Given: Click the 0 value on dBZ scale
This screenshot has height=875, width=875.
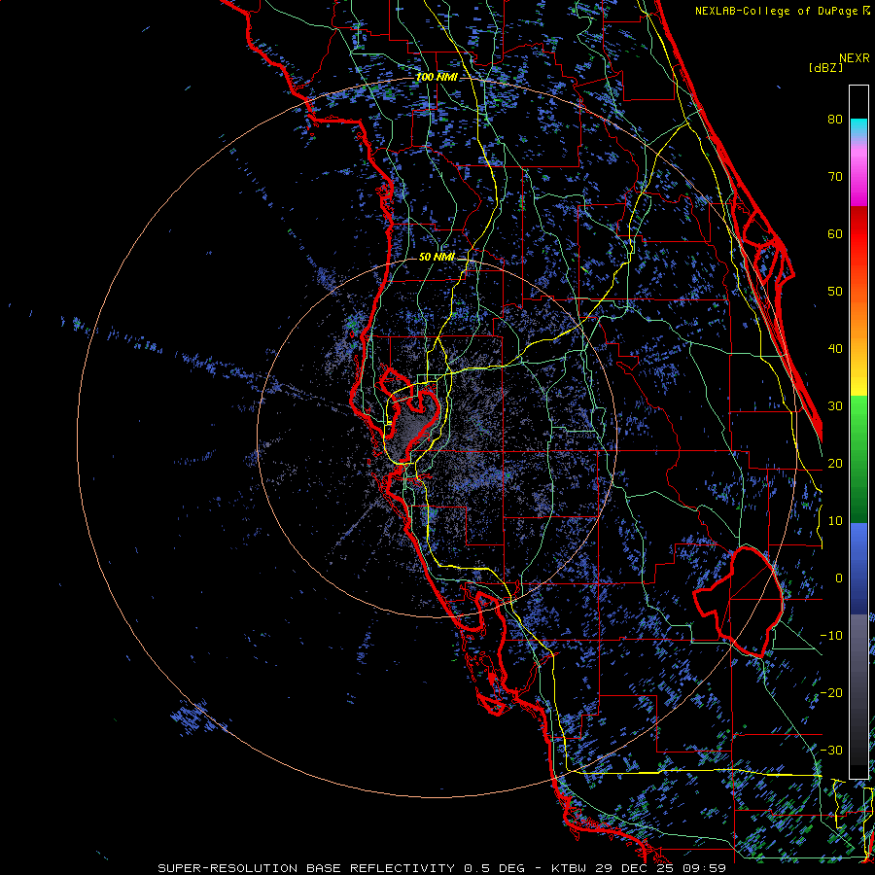Looking at the screenshot, I should point(839,578).
